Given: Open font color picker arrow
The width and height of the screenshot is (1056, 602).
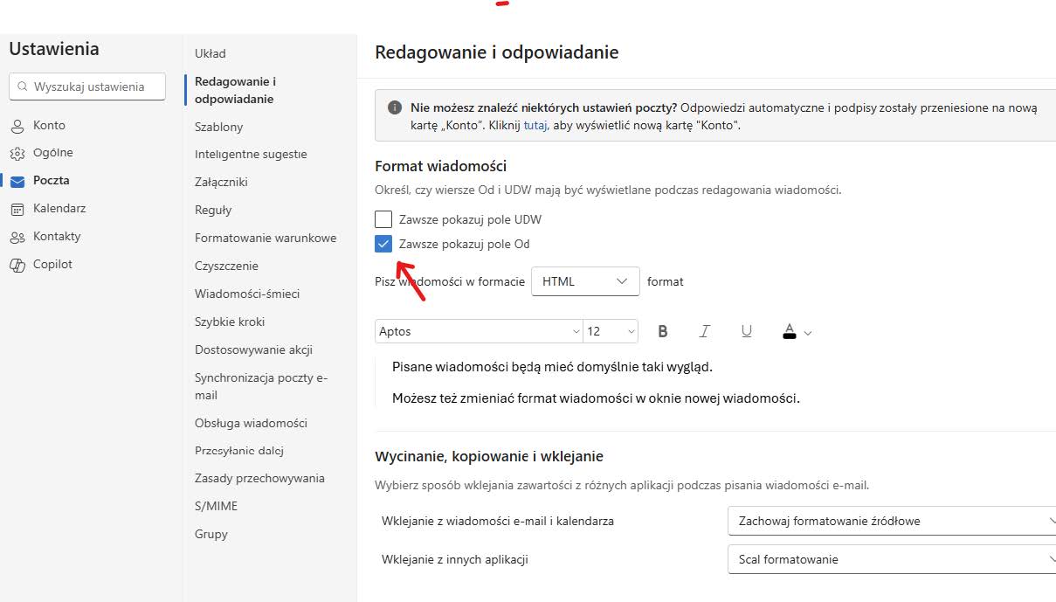Looking at the screenshot, I should pos(808,332).
